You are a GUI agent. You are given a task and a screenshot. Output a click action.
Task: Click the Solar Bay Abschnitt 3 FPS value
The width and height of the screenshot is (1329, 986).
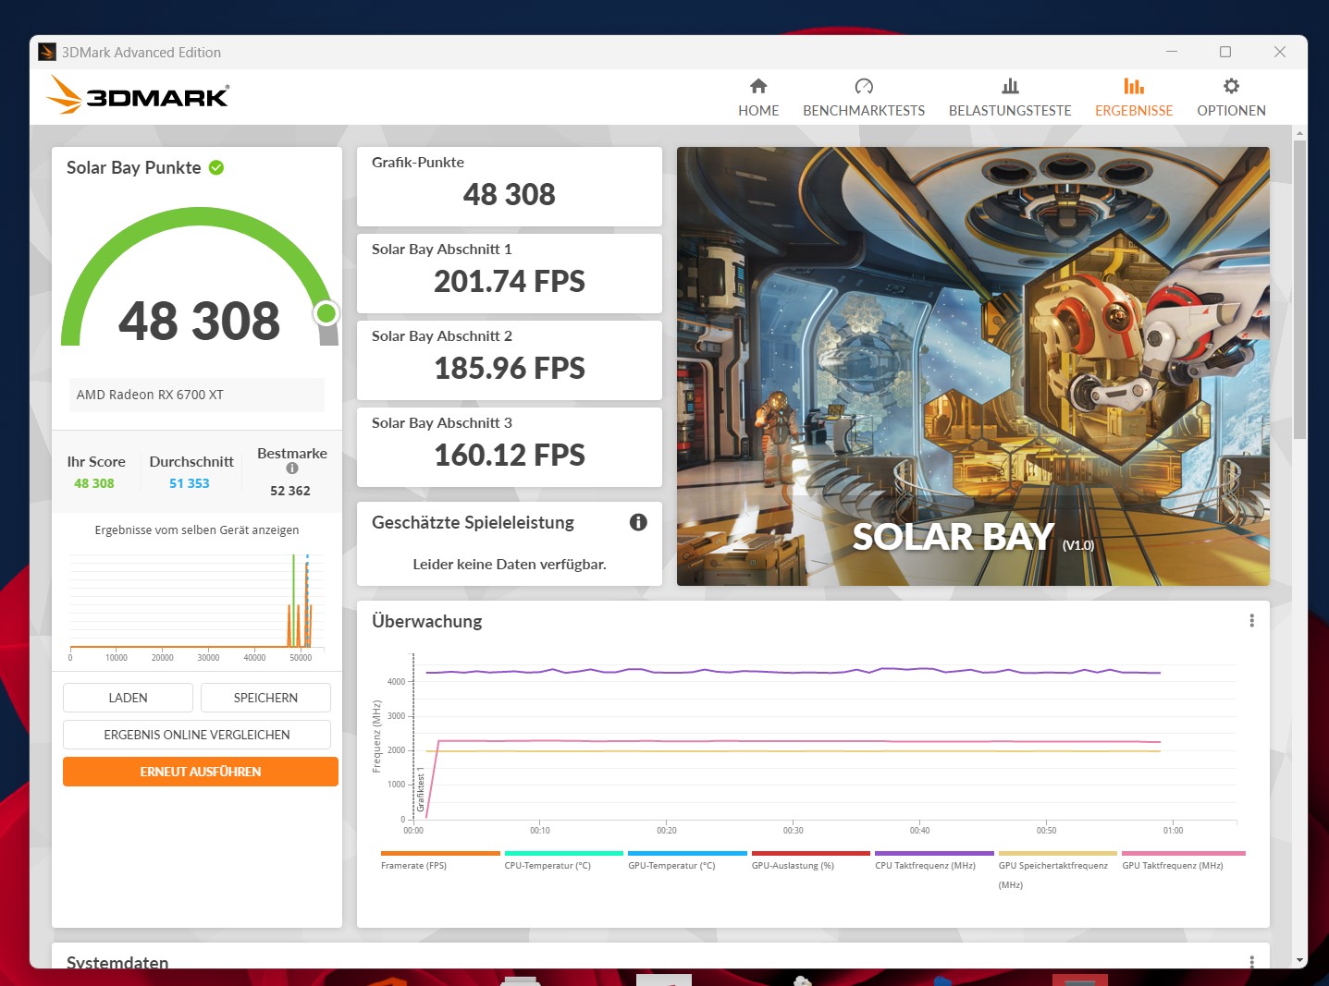point(510,455)
